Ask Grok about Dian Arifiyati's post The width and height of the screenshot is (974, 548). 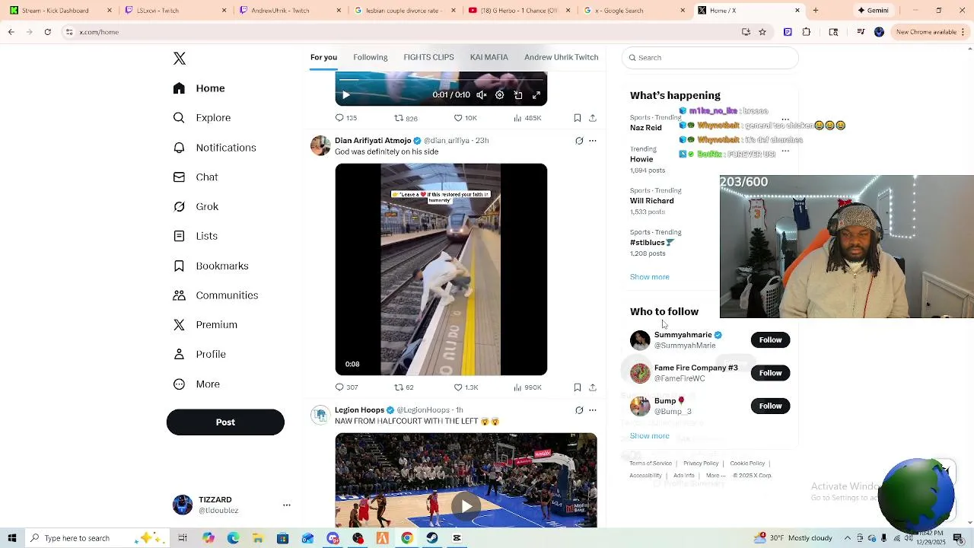579,141
